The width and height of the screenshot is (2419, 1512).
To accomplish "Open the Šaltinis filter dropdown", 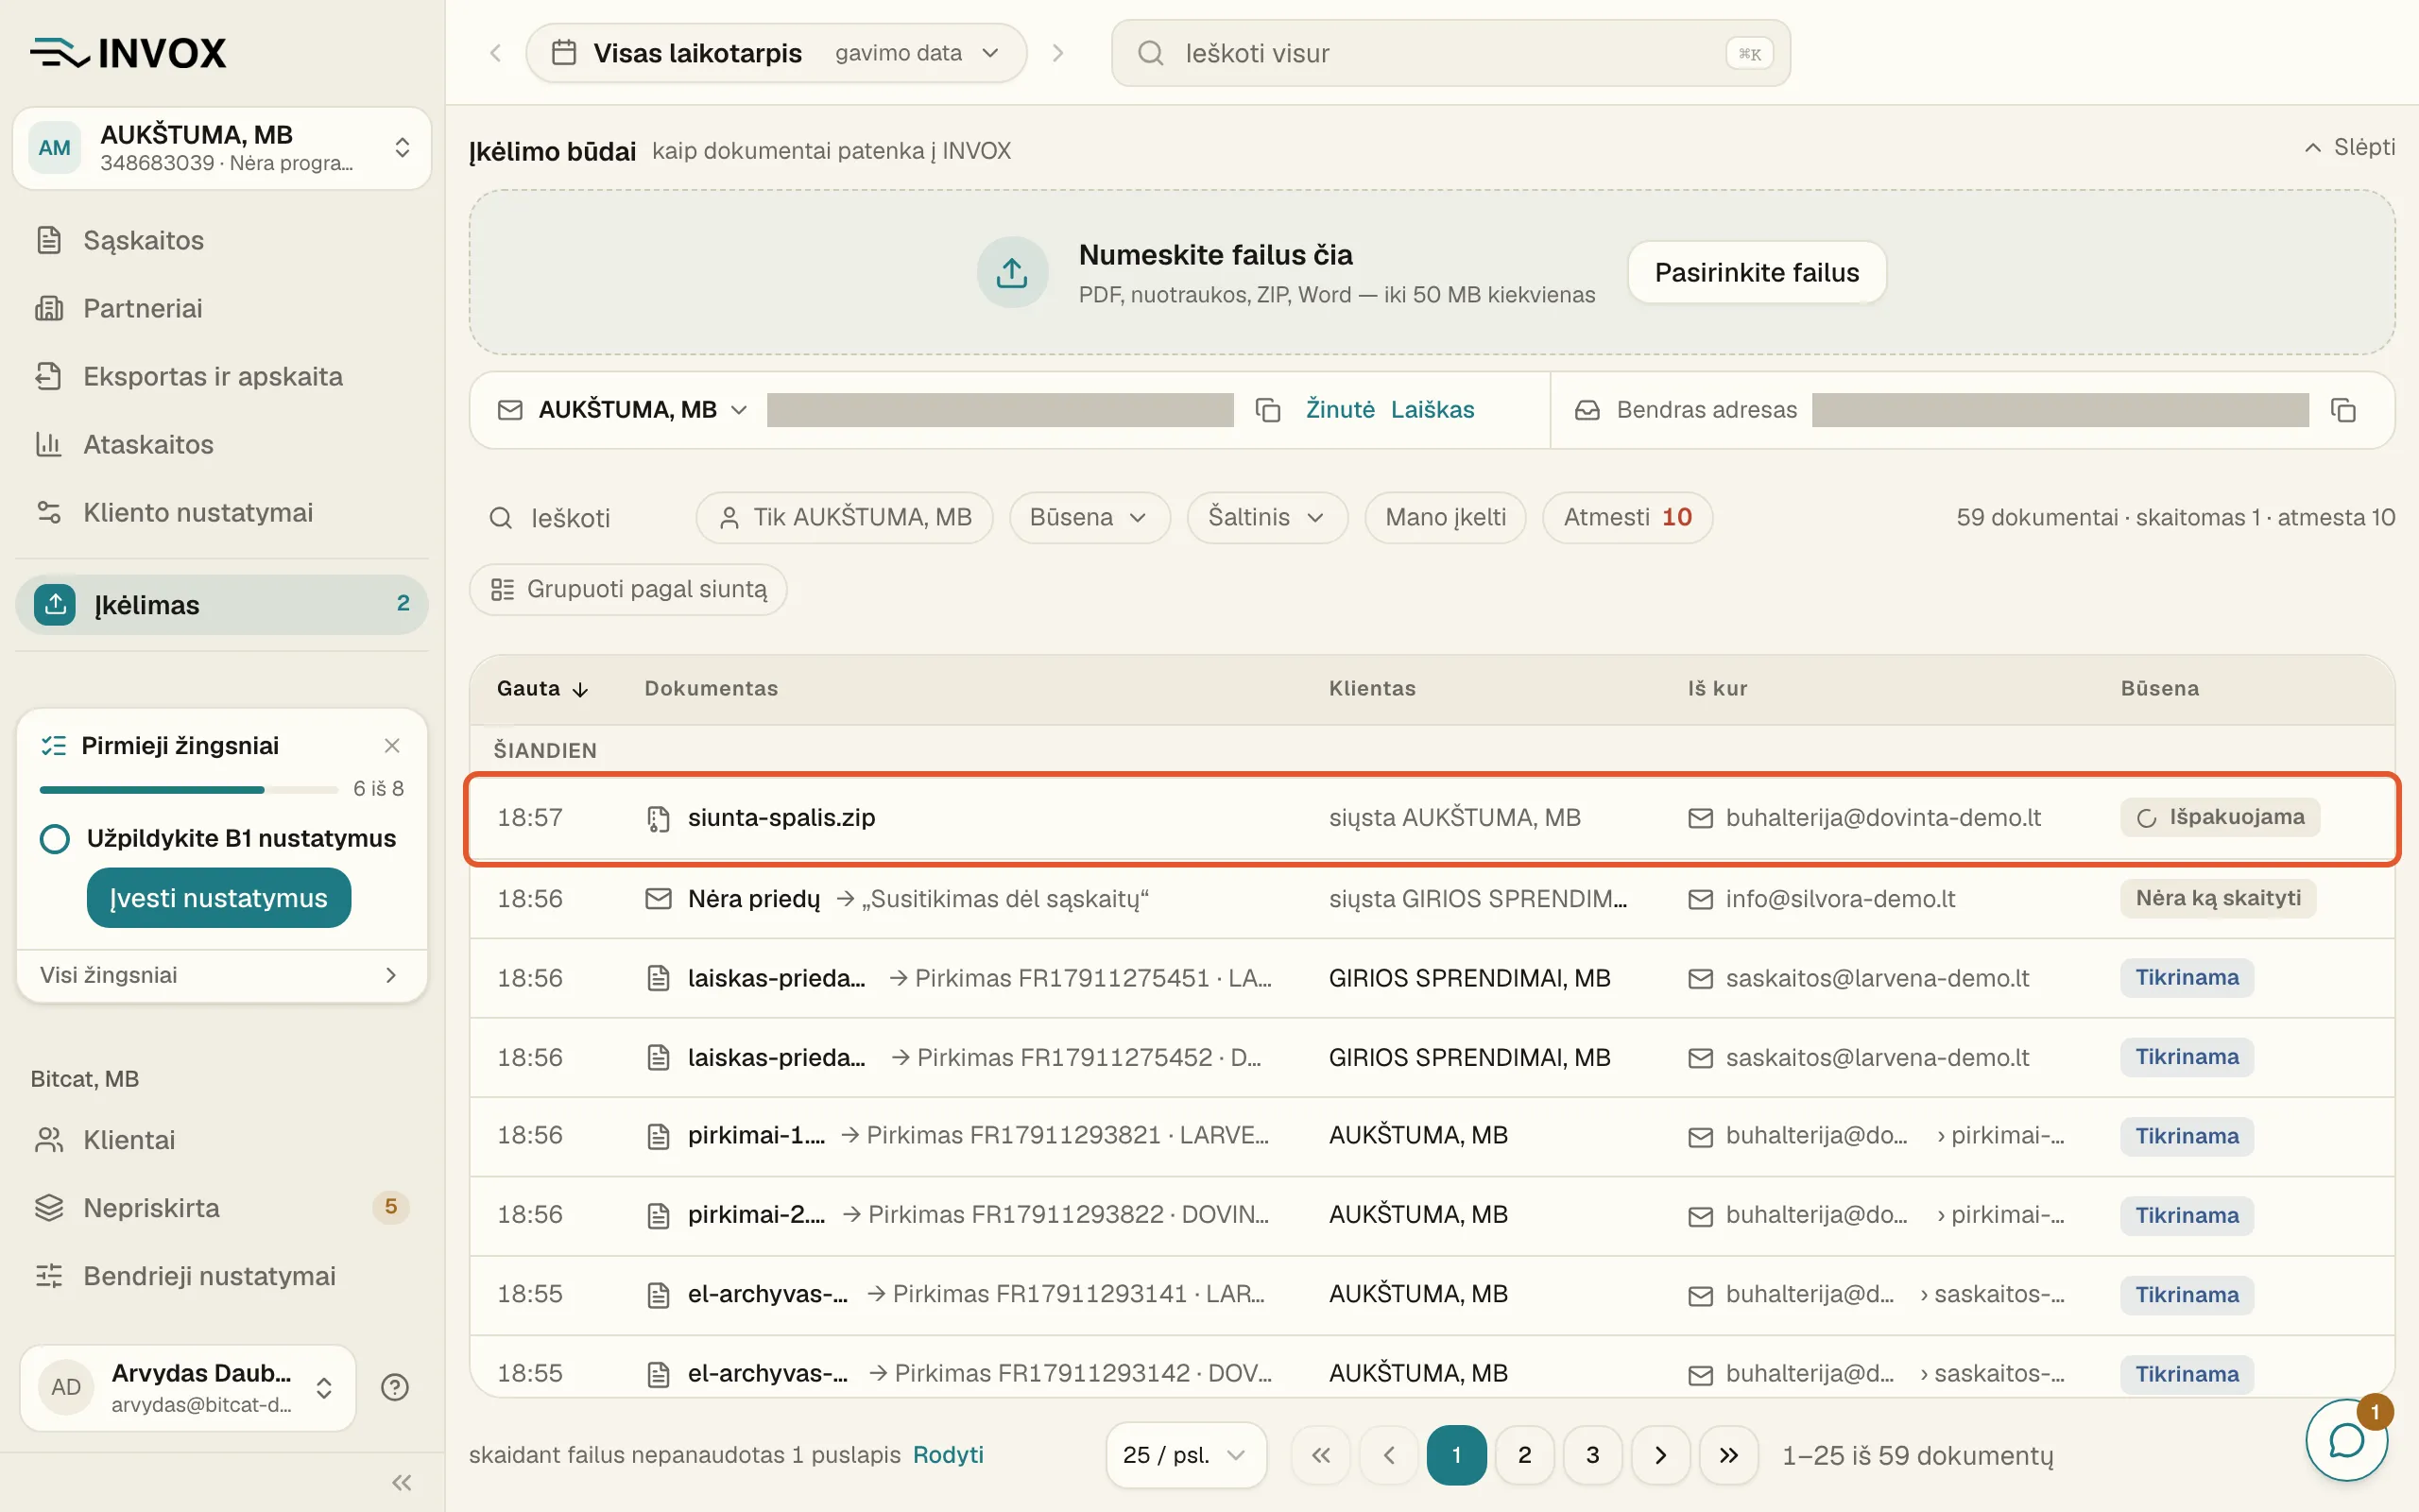I will (1267, 518).
